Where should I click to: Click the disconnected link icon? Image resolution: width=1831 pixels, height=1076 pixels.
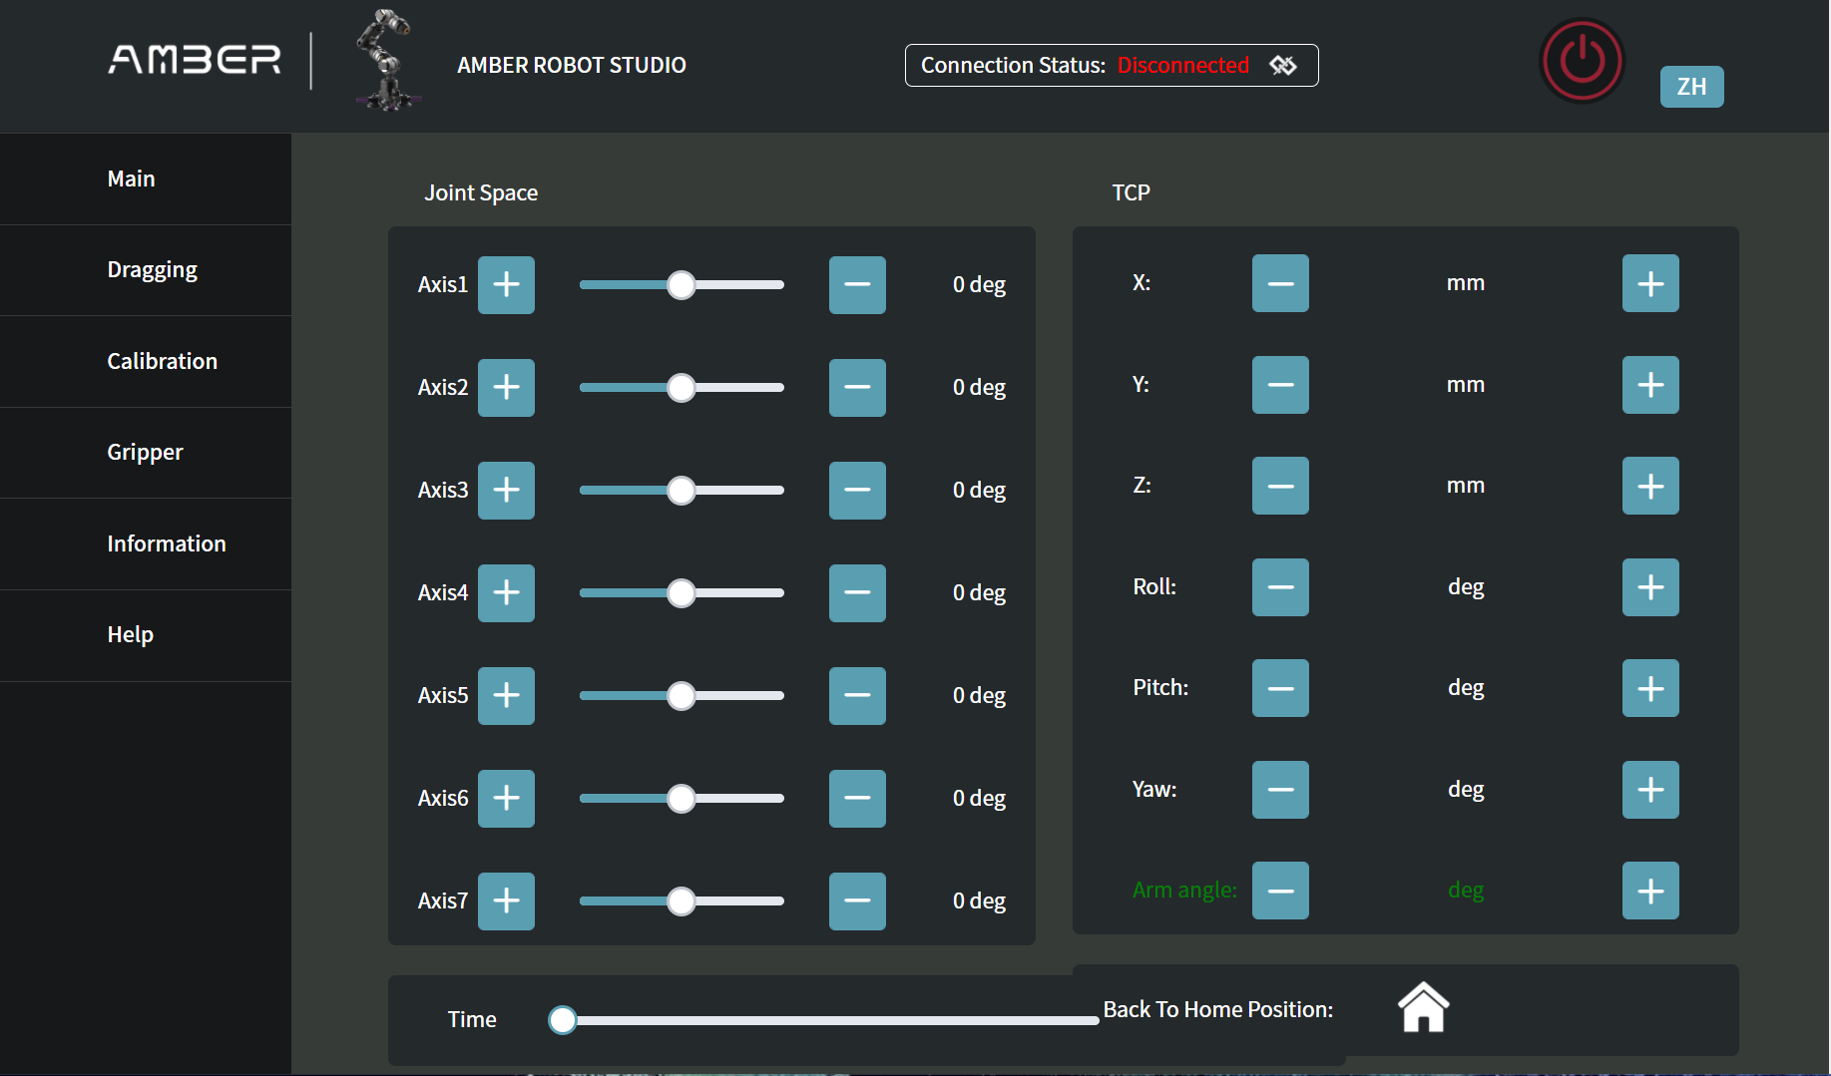coord(1283,66)
